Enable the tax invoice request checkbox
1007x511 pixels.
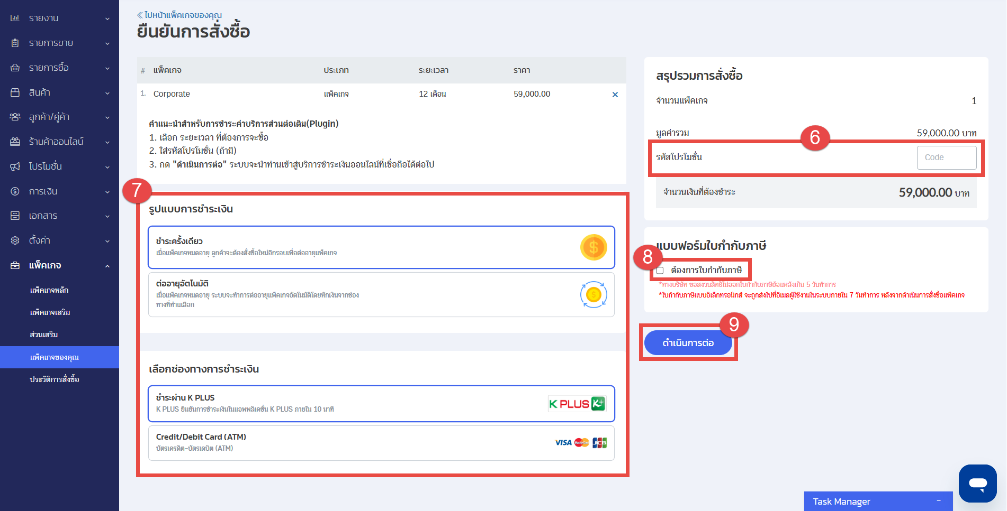[x=660, y=271]
